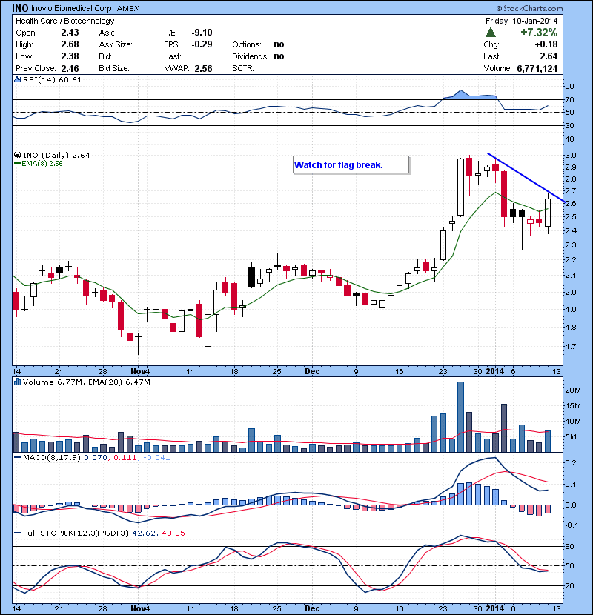The image size is (593, 615).
Task: Click the 'INO (Daily) 2.64' chart label
Action: pyautogui.click(x=56, y=155)
